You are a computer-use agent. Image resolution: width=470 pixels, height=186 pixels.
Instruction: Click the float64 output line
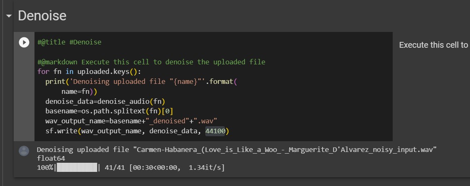click(x=51, y=159)
